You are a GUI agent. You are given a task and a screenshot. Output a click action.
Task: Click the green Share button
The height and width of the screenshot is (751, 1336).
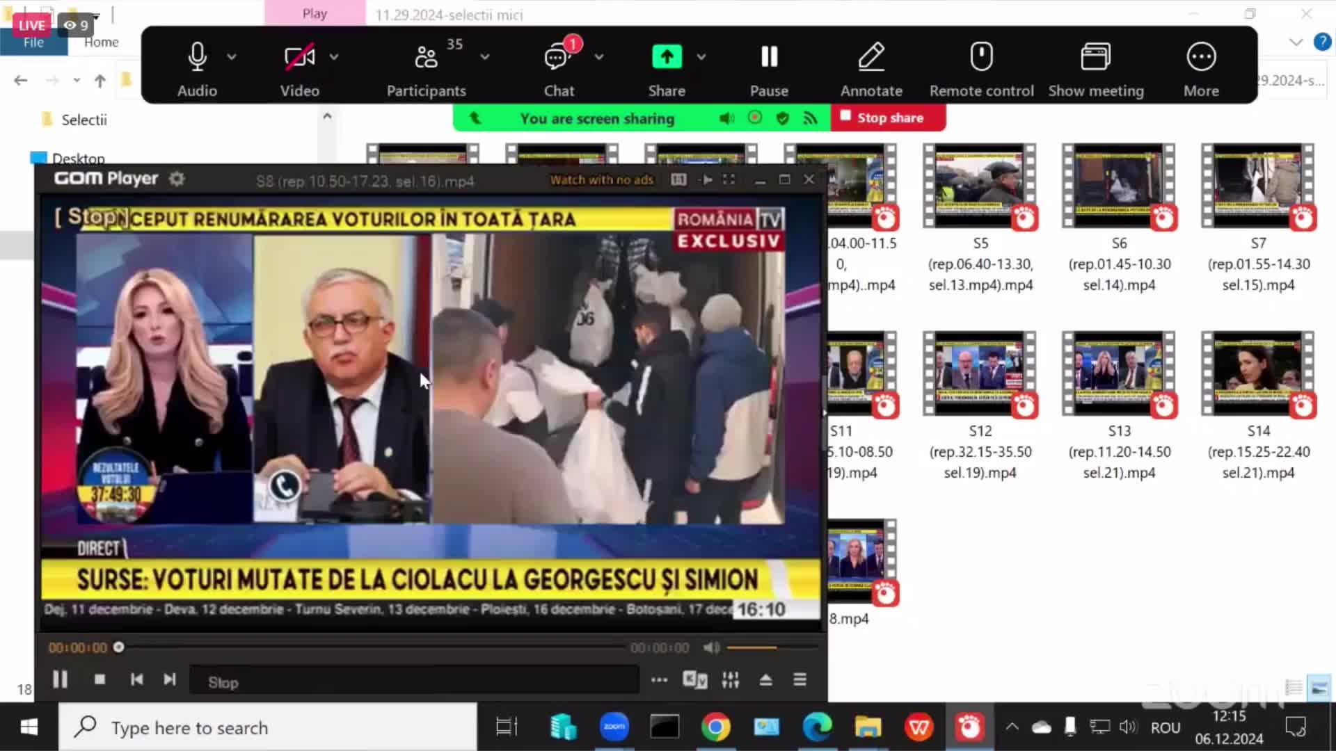(x=667, y=70)
